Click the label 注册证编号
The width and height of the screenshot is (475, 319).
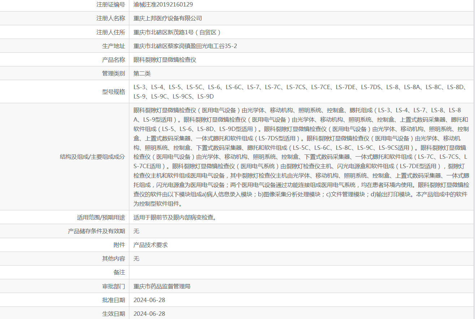[x=111, y=4]
